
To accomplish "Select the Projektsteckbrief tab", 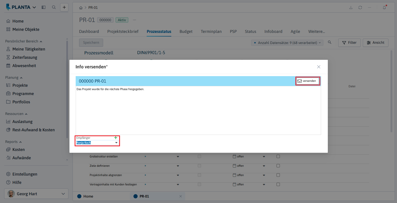I will point(123,32).
